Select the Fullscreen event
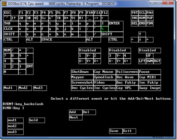The image size is (177, 140). (127, 72)
